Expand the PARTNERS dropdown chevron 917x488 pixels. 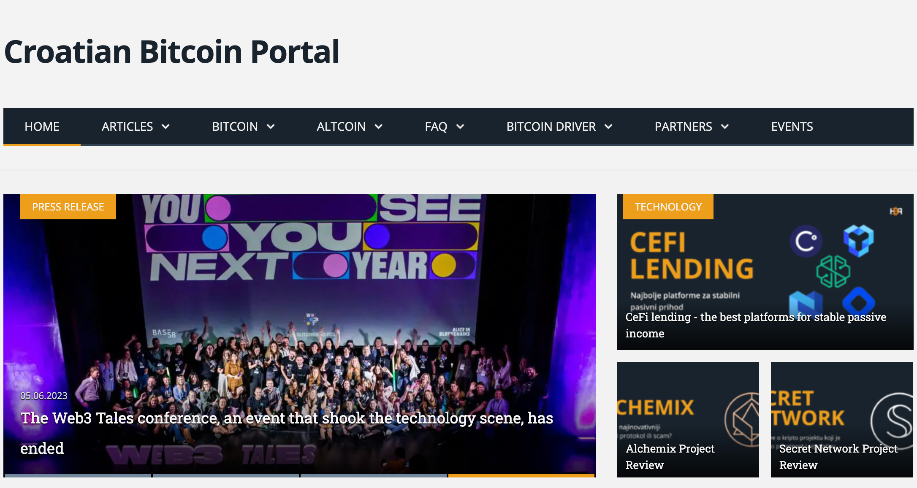725,127
